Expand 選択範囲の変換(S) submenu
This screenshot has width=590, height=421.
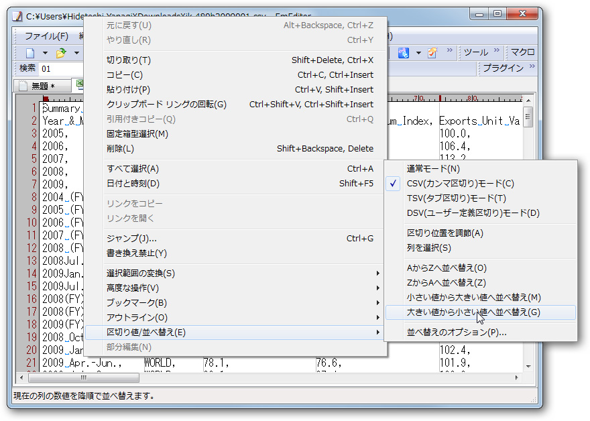235,274
